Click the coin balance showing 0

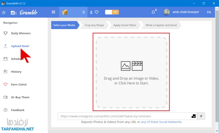(84, 12)
